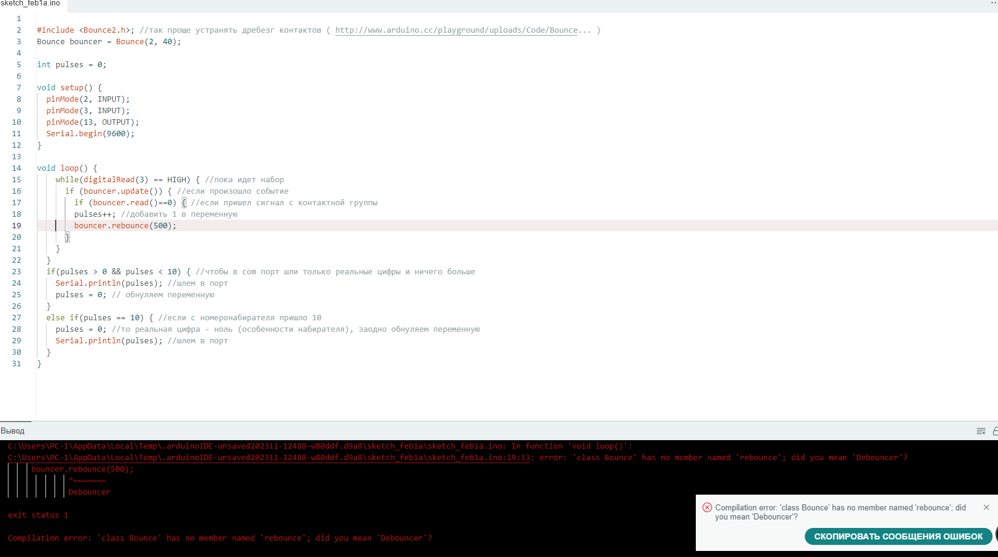
Task: Click 'exit status 1' in output
Action: point(38,515)
